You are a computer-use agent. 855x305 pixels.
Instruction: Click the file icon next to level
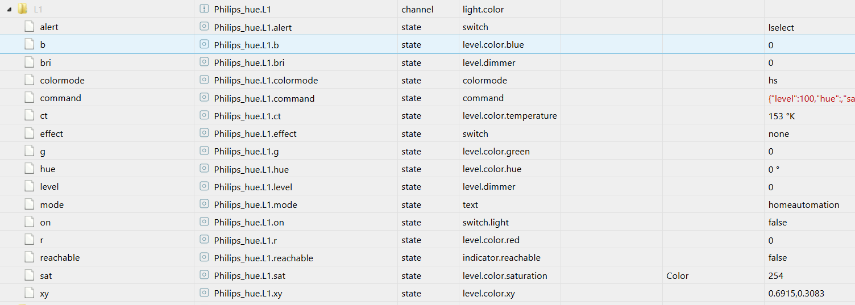tap(29, 186)
